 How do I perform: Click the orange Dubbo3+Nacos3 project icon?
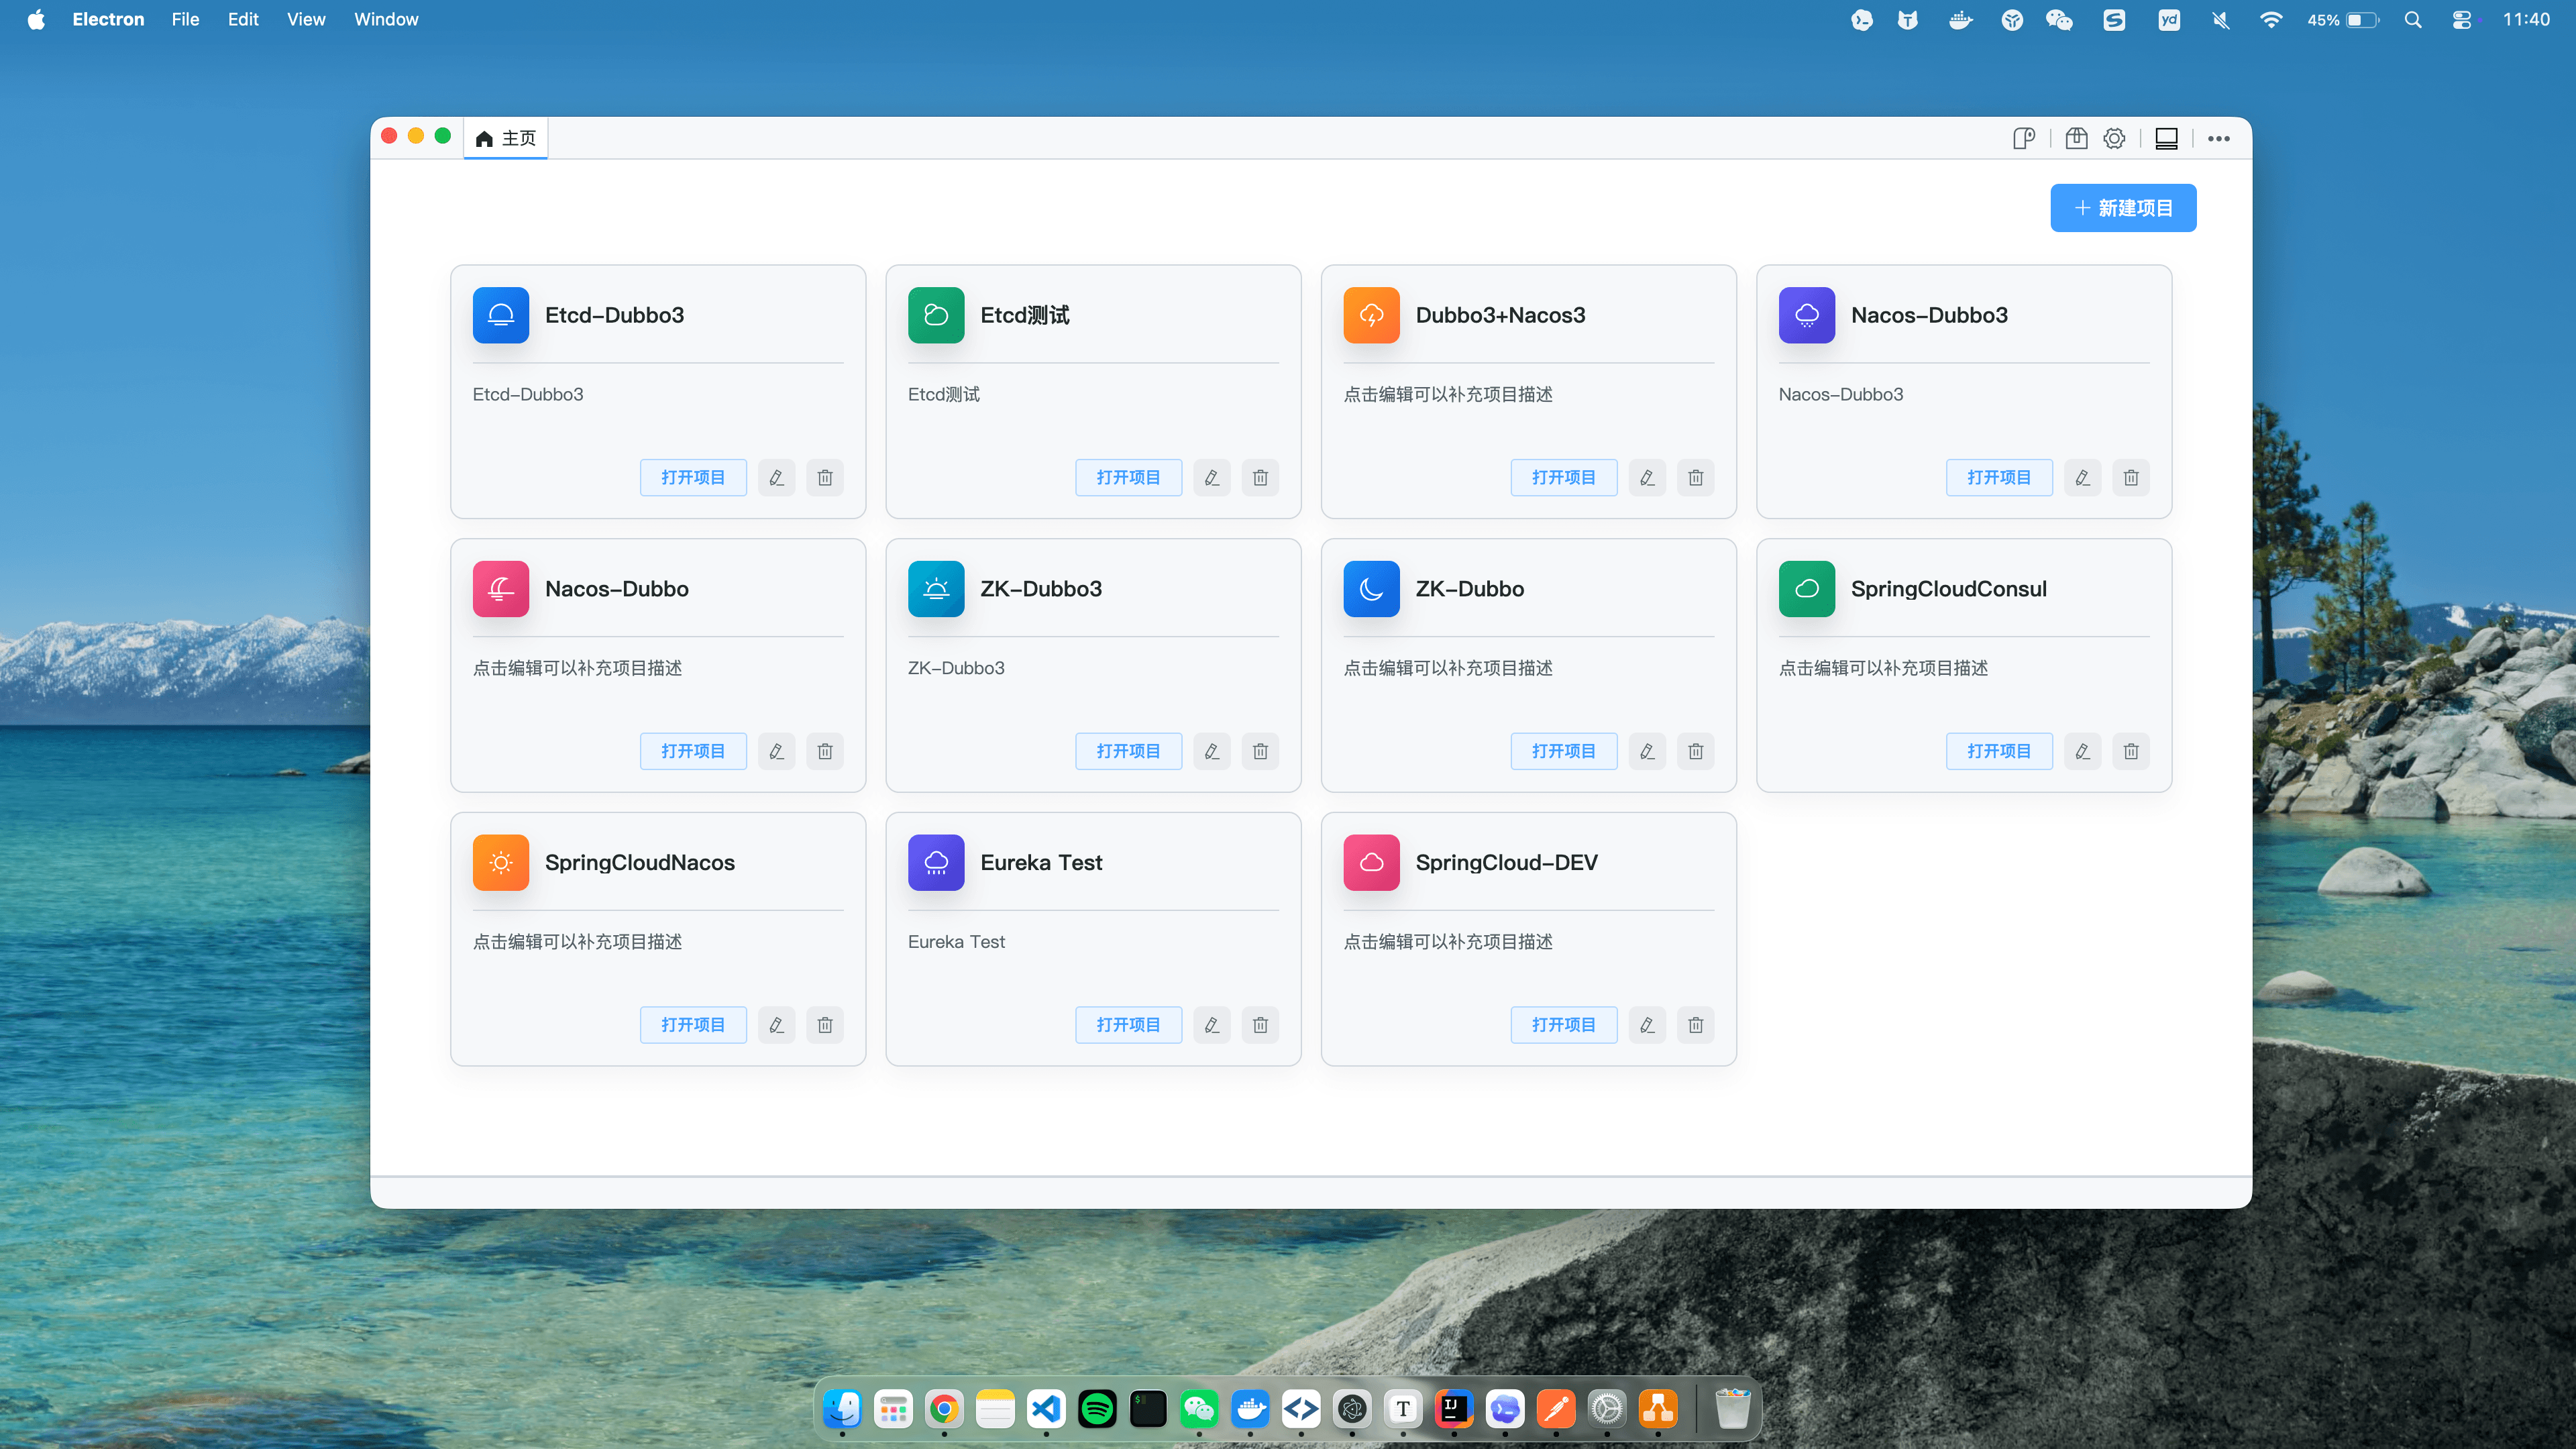click(x=1371, y=315)
